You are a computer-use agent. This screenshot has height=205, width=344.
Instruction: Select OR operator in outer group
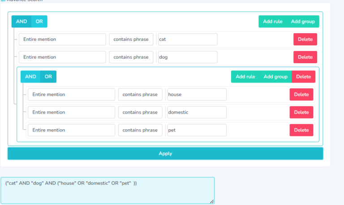coord(39,22)
